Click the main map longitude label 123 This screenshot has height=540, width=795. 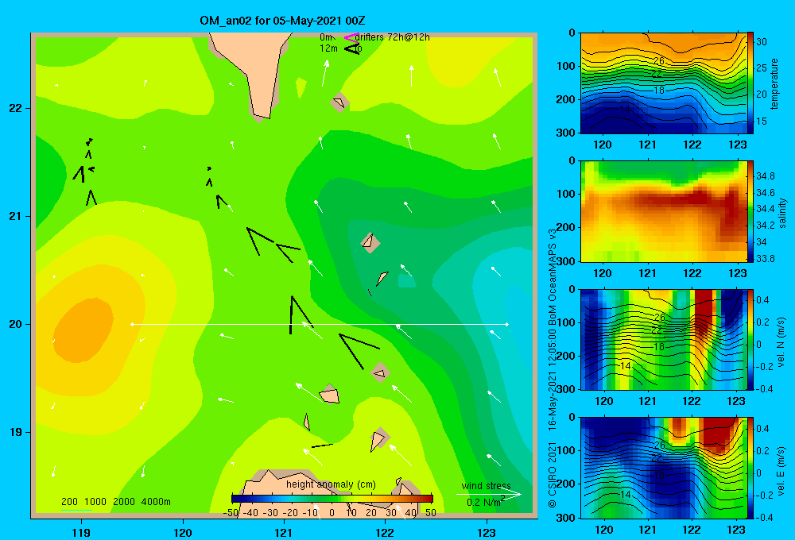[487, 532]
